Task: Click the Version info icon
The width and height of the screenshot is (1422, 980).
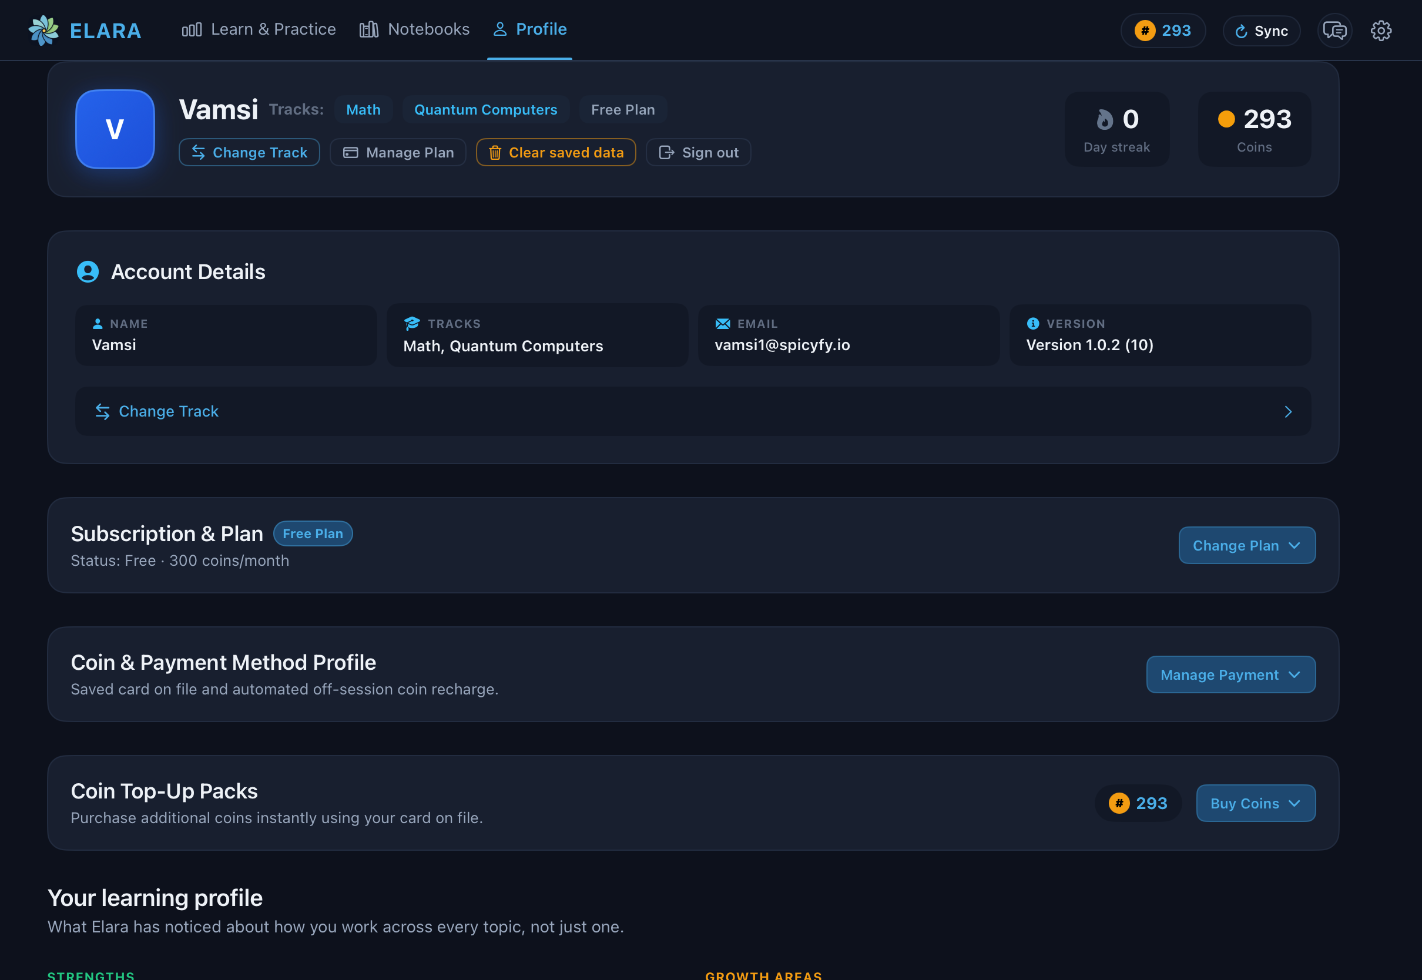Action: point(1033,324)
